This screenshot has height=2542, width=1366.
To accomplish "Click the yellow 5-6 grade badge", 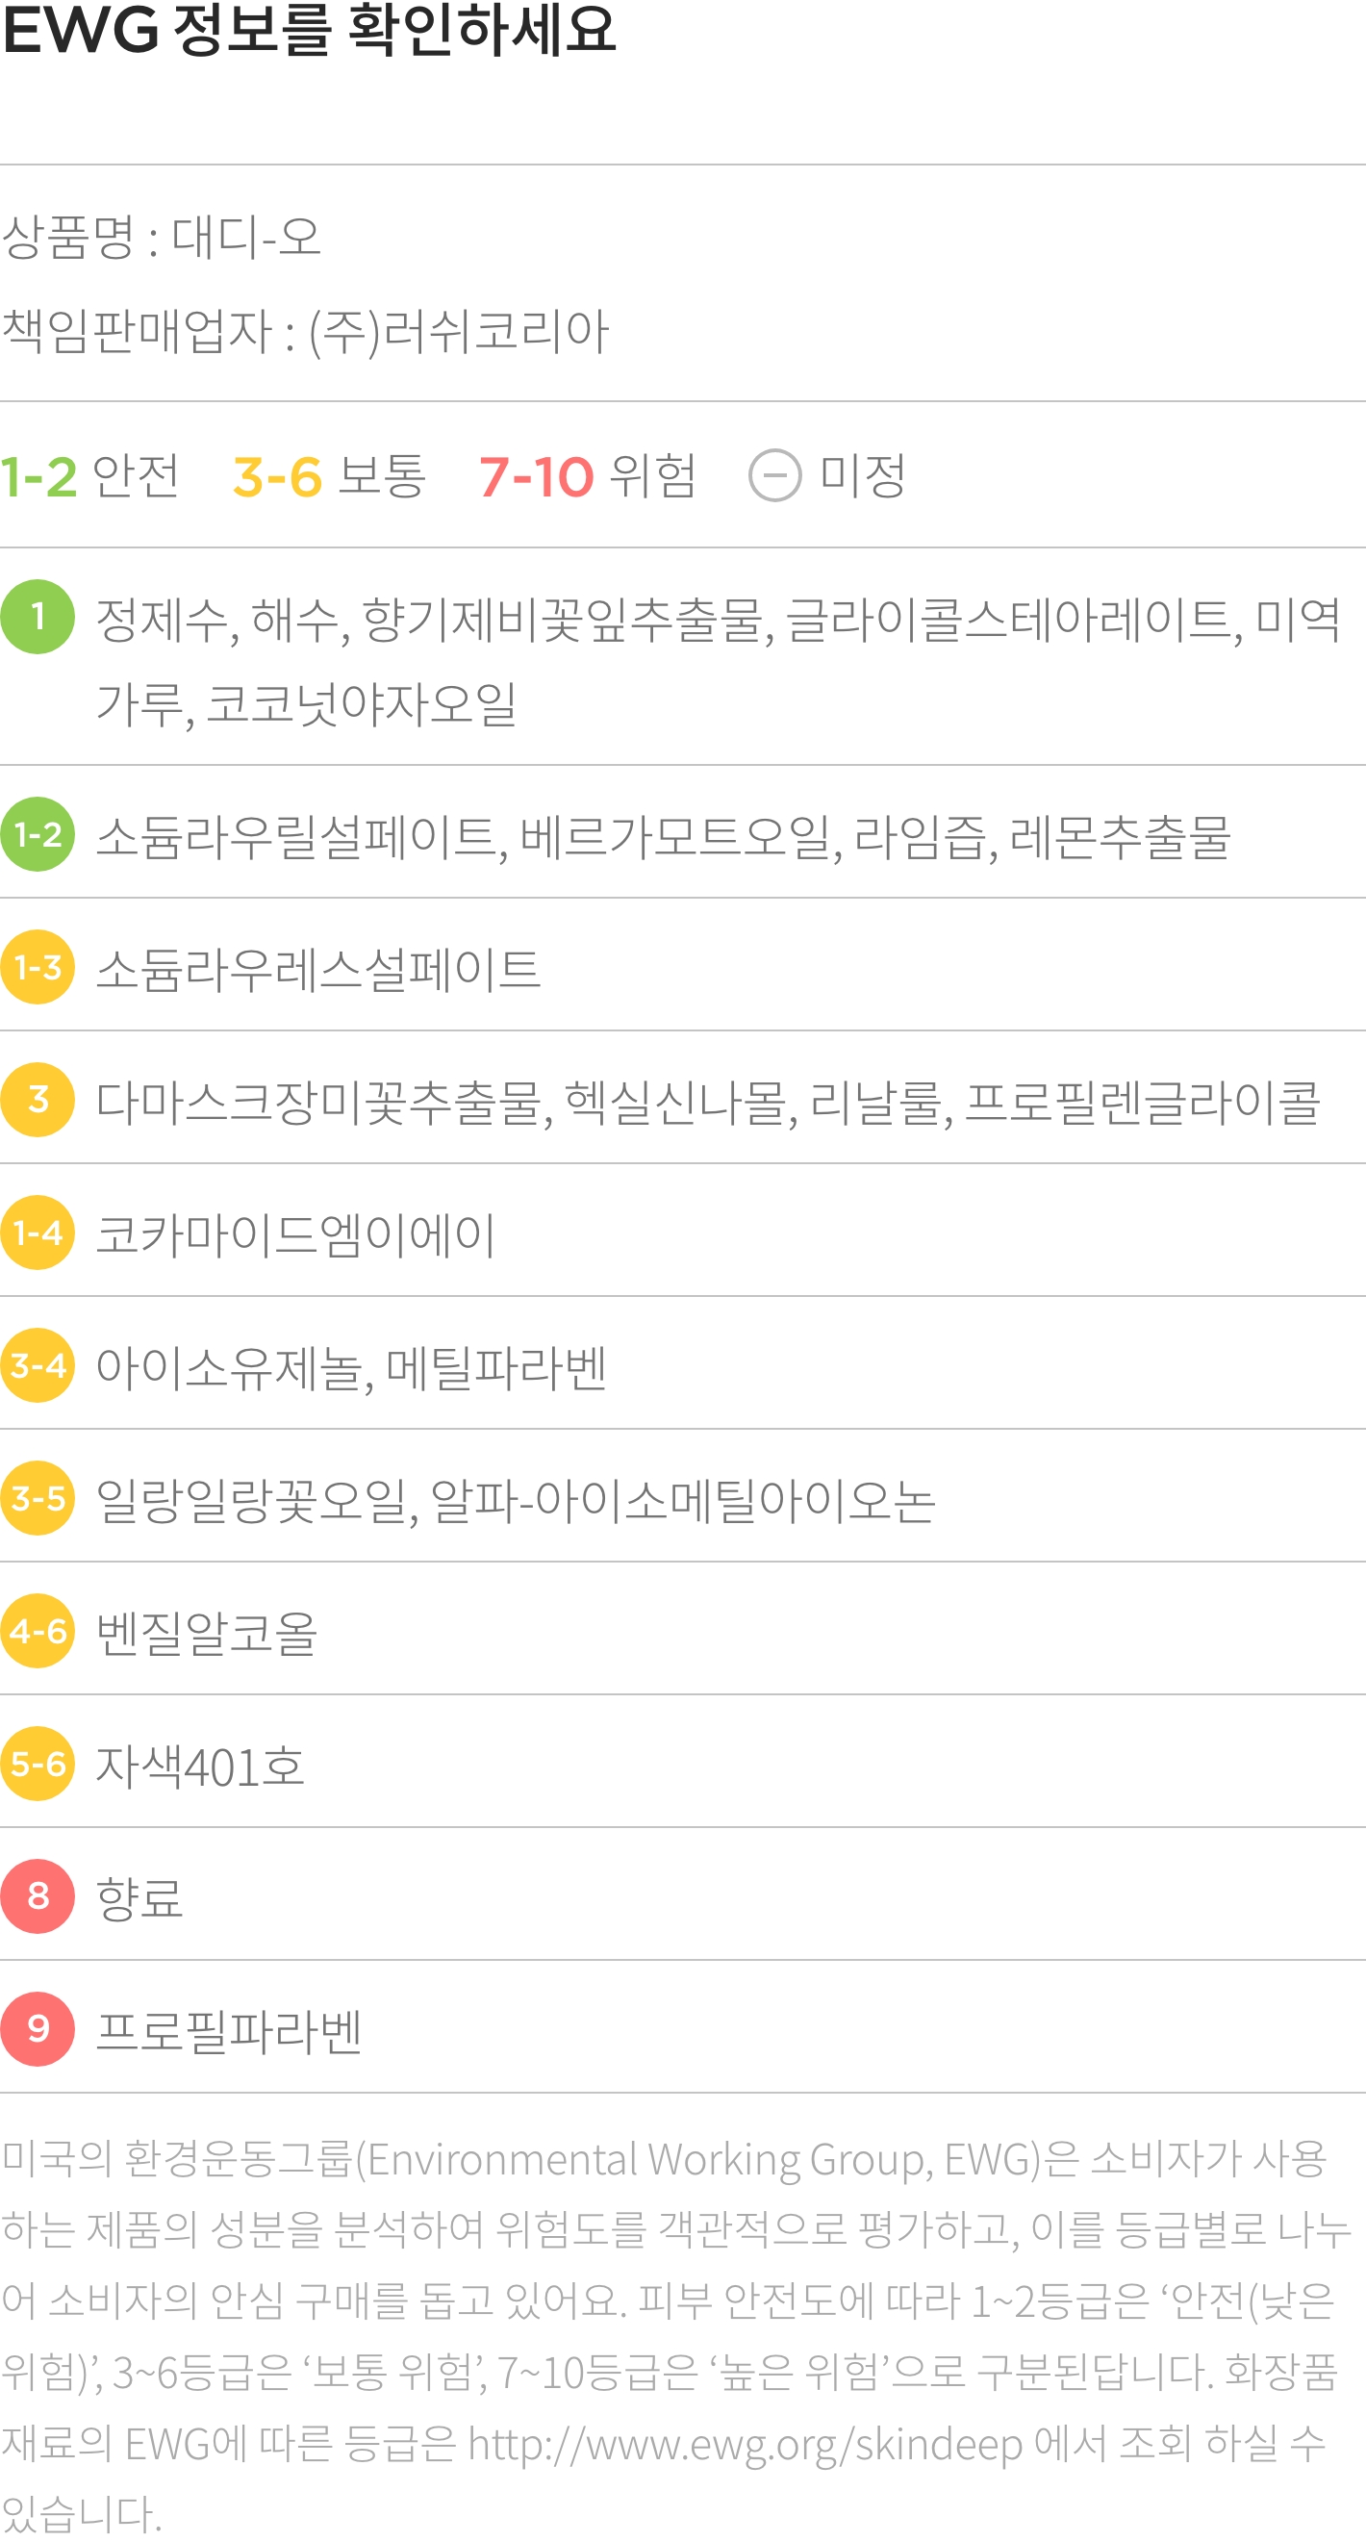I will click(38, 1764).
